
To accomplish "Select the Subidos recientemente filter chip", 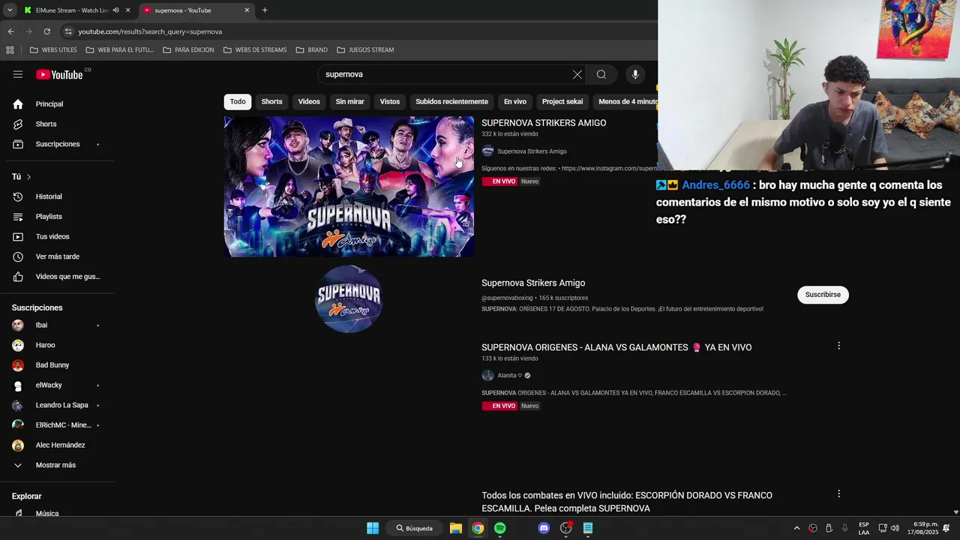I will [451, 102].
